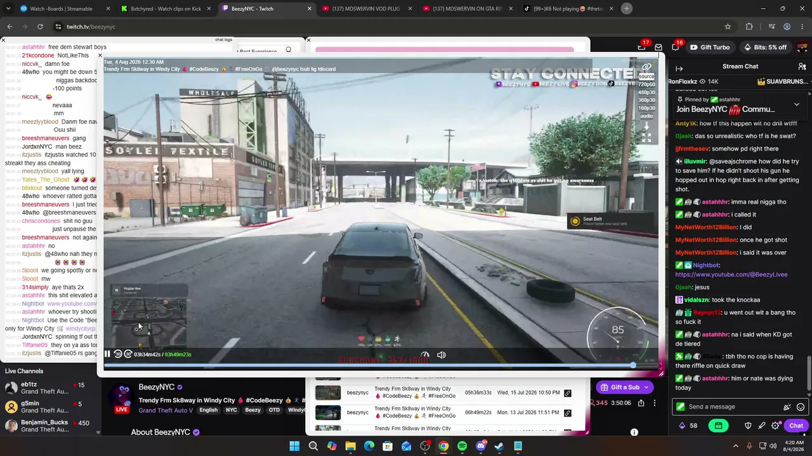
Task: Skip the VOD forward 30 seconds
Action: (128, 355)
